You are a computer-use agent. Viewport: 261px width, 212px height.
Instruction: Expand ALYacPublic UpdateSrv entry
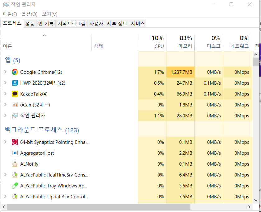pos(5,196)
